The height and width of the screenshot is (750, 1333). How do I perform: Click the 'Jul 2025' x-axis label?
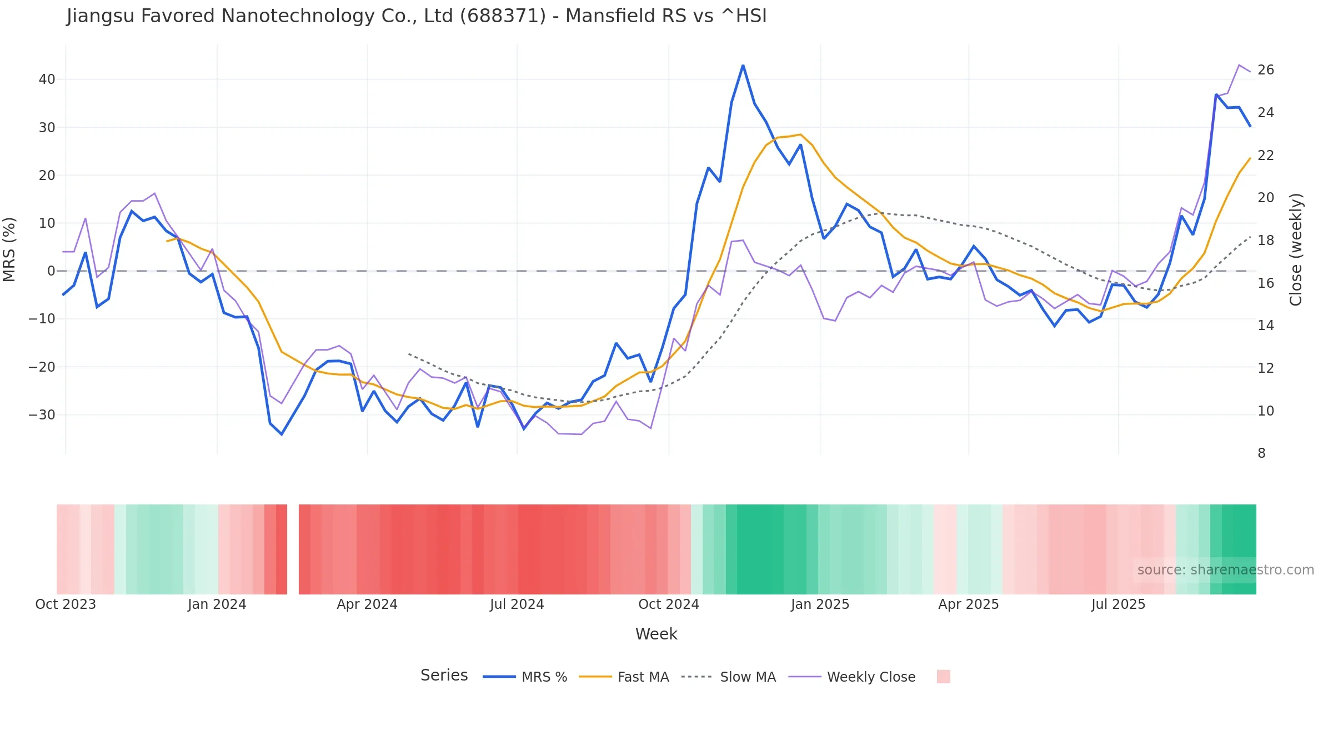pyautogui.click(x=1119, y=604)
